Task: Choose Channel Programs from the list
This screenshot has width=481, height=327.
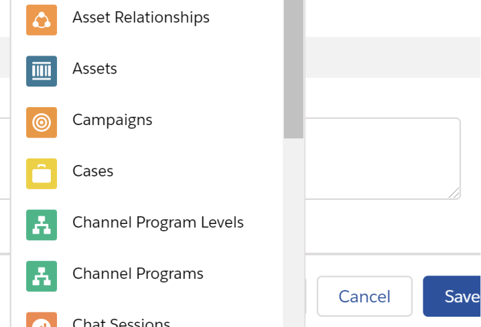Action: [x=137, y=273]
